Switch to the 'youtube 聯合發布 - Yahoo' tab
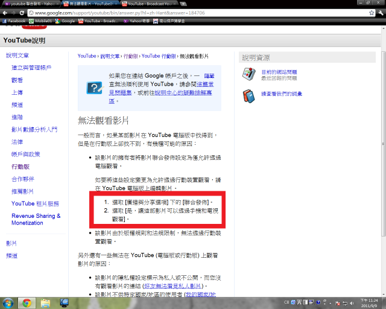The height and width of the screenshot is (309, 386). (31, 4)
